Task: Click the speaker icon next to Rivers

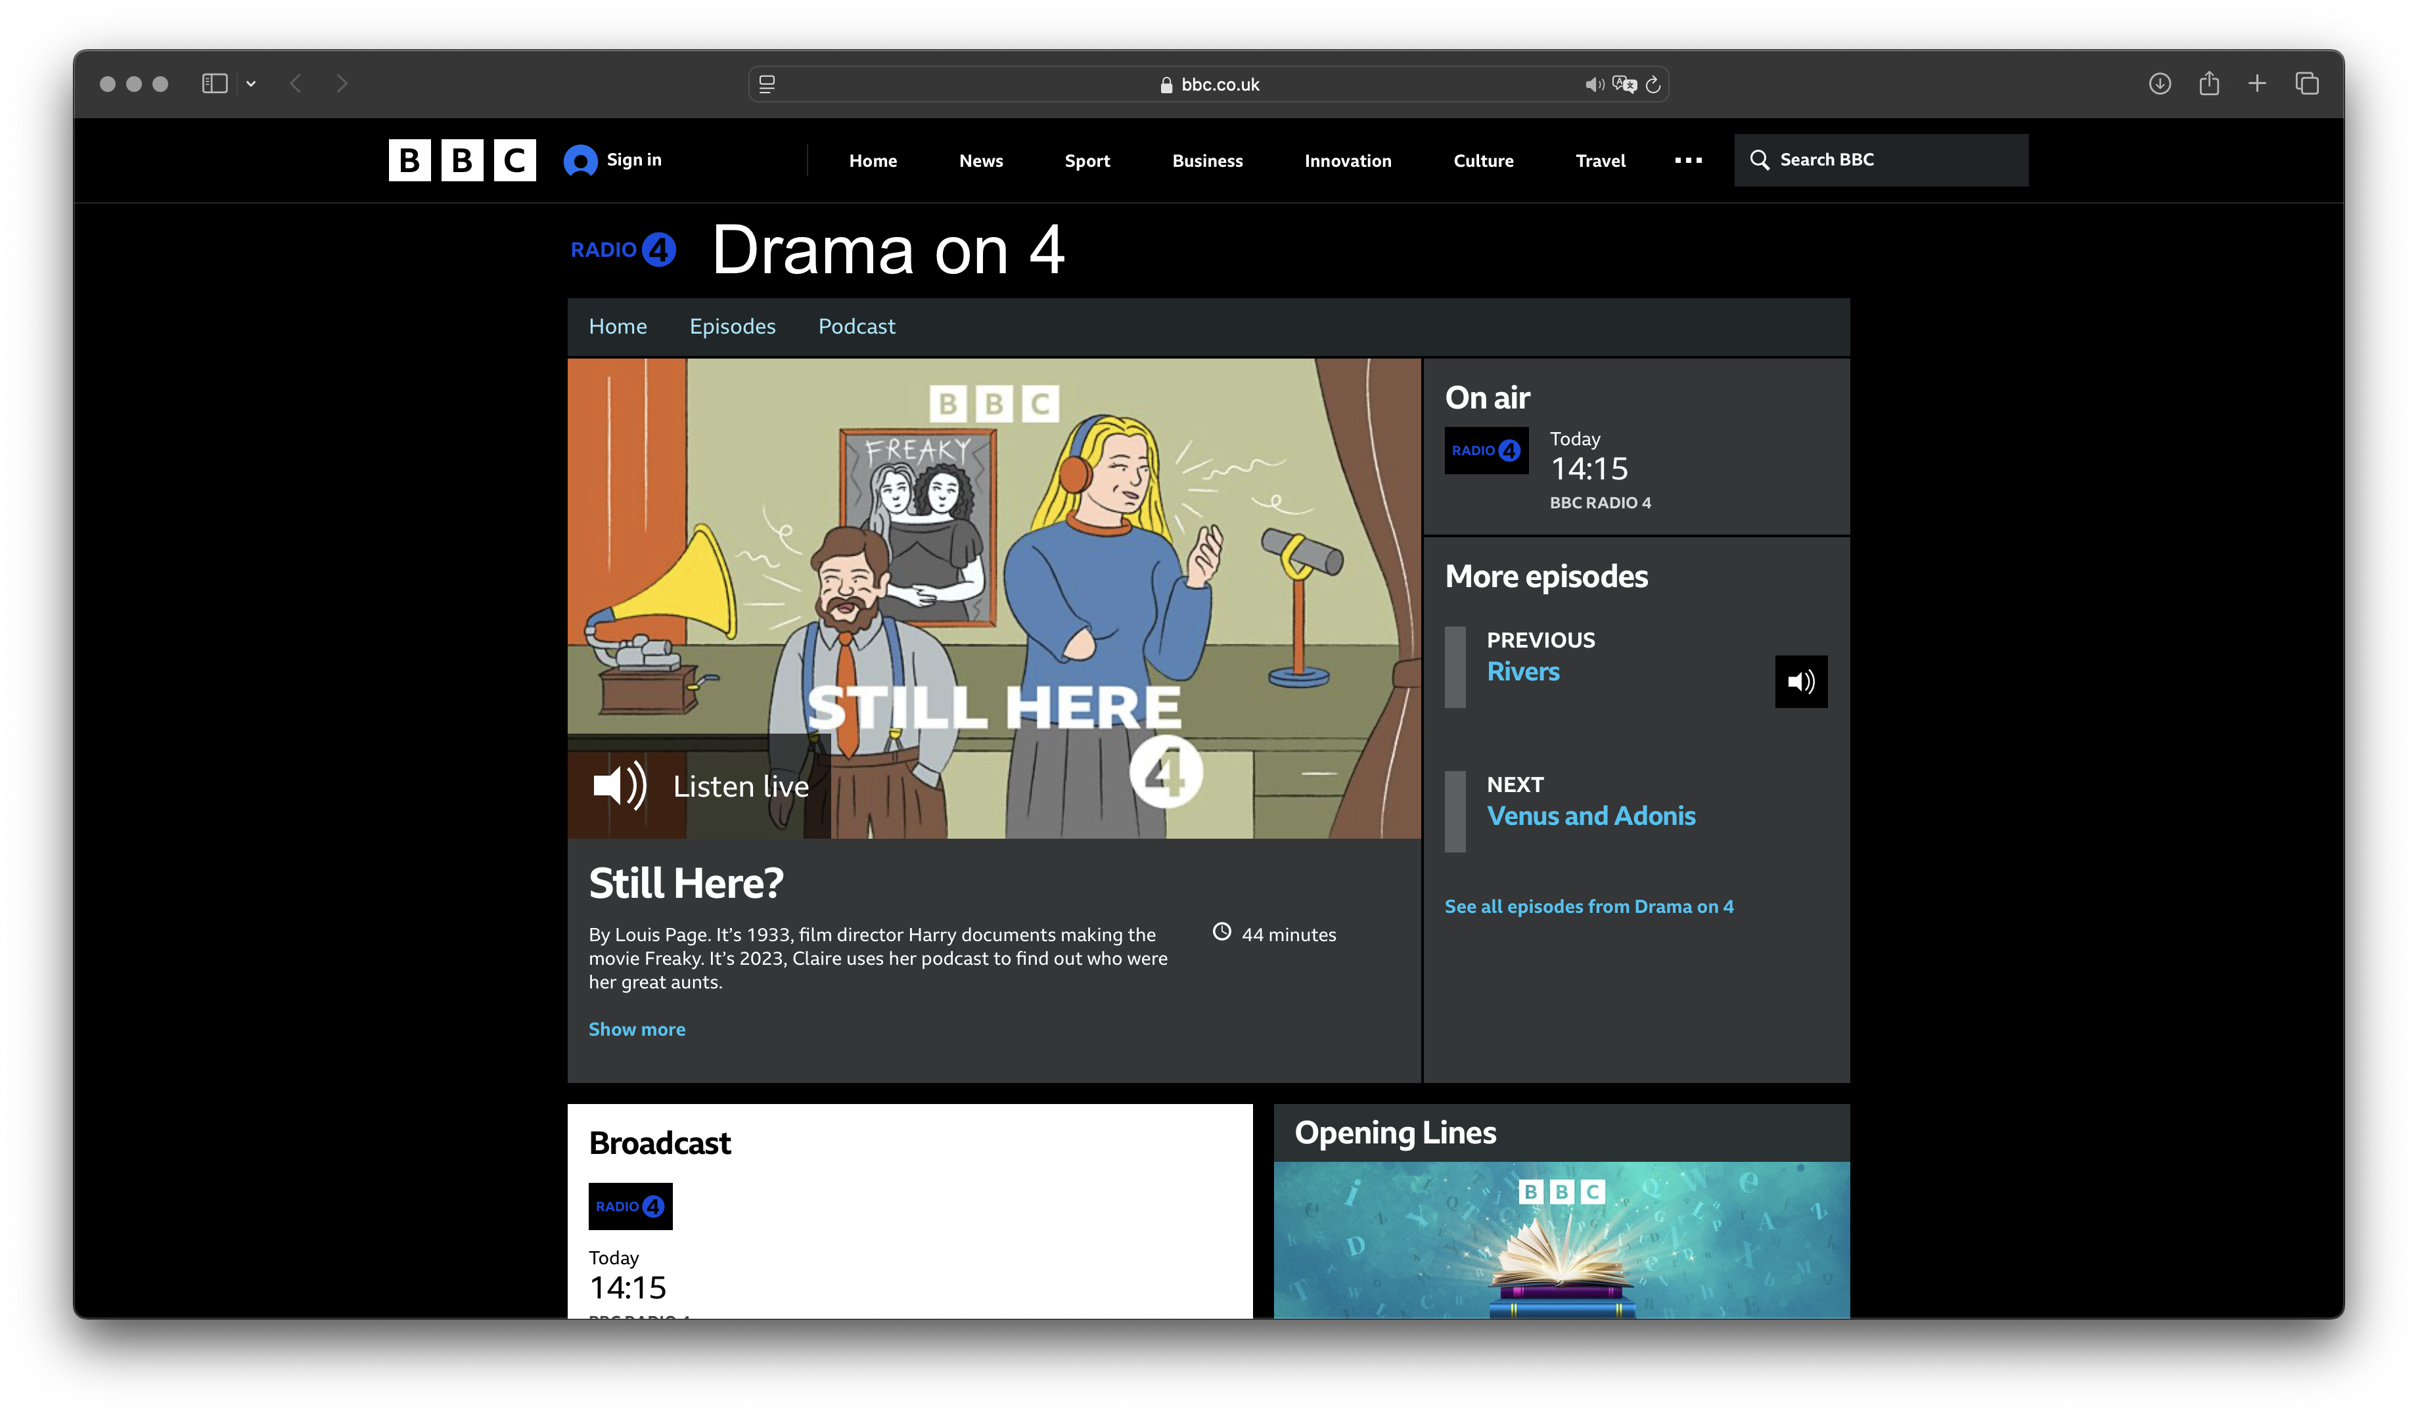Action: click(1800, 682)
